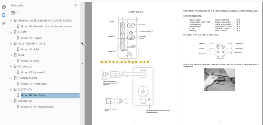Screen dimensions: 263x125
Task: Collapse the navigation pane with side arrow
Action: tap(83, 64)
